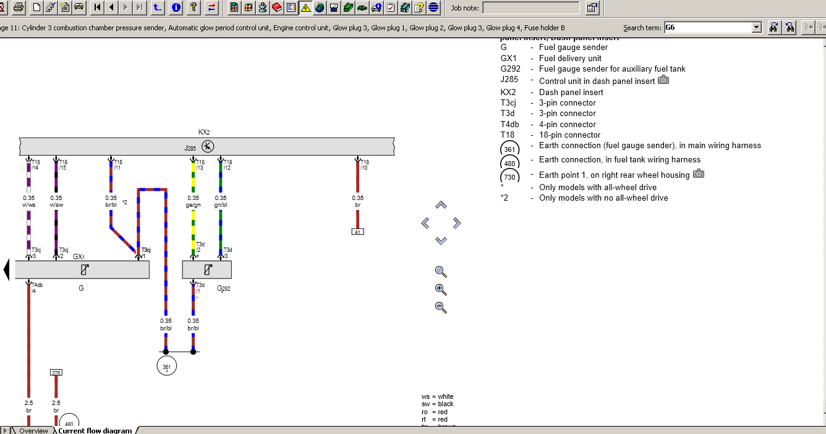Click the globe toolbar icon
Viewport: 826px width, 434px height.
click(320, 7)
